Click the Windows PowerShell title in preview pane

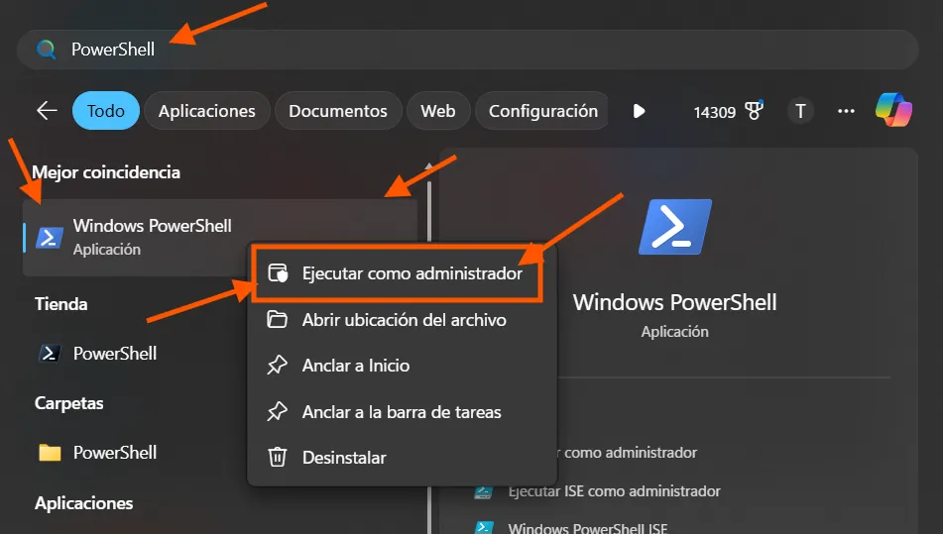click(x=674, y=302)
